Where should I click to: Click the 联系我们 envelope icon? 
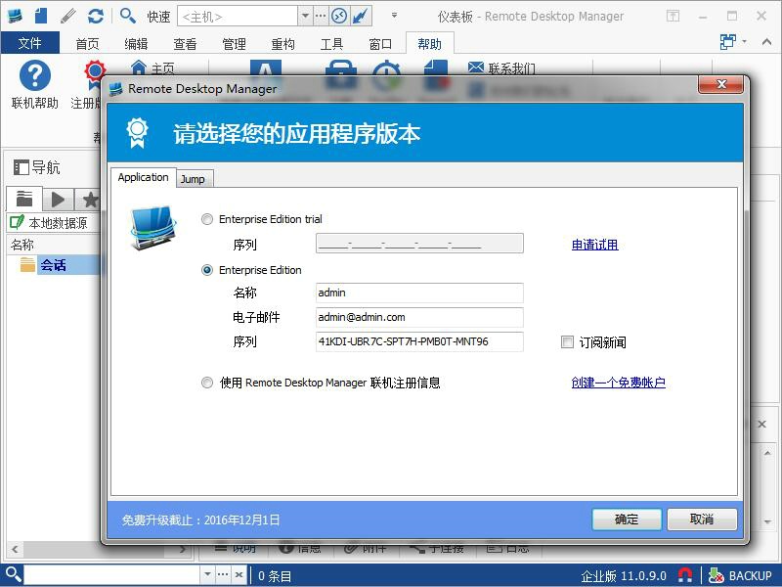tap(476, 67)
